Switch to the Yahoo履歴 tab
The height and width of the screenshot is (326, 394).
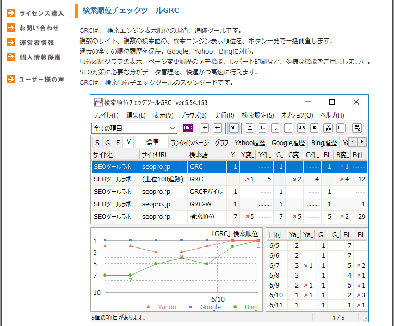(x=250, y=142)
